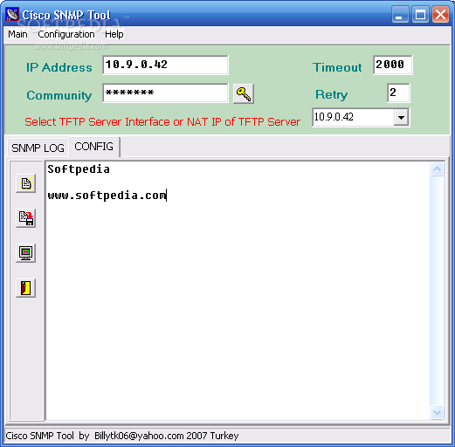Click the new document icon in sidebar
Viewport: 455px width, 447px height.
[x=26, y=183]
